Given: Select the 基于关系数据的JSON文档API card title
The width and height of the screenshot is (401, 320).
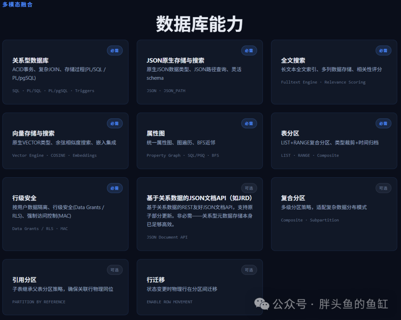Looking at the screenshot, I should (199, 198).
